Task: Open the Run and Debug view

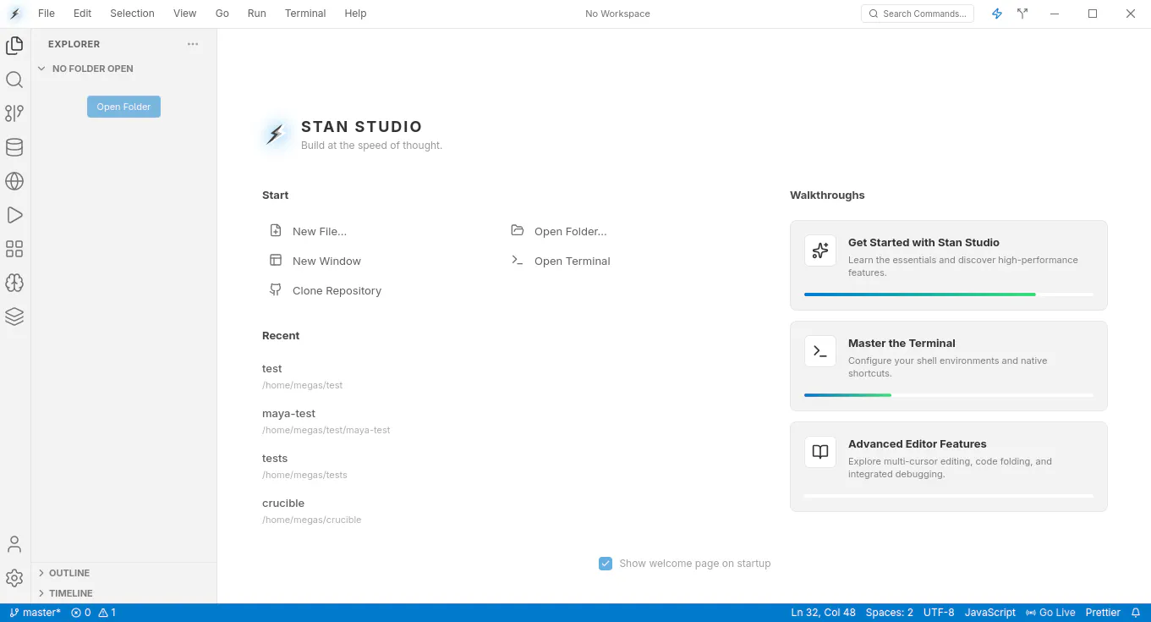Action: pyautogui.click(x=14, y=215)
